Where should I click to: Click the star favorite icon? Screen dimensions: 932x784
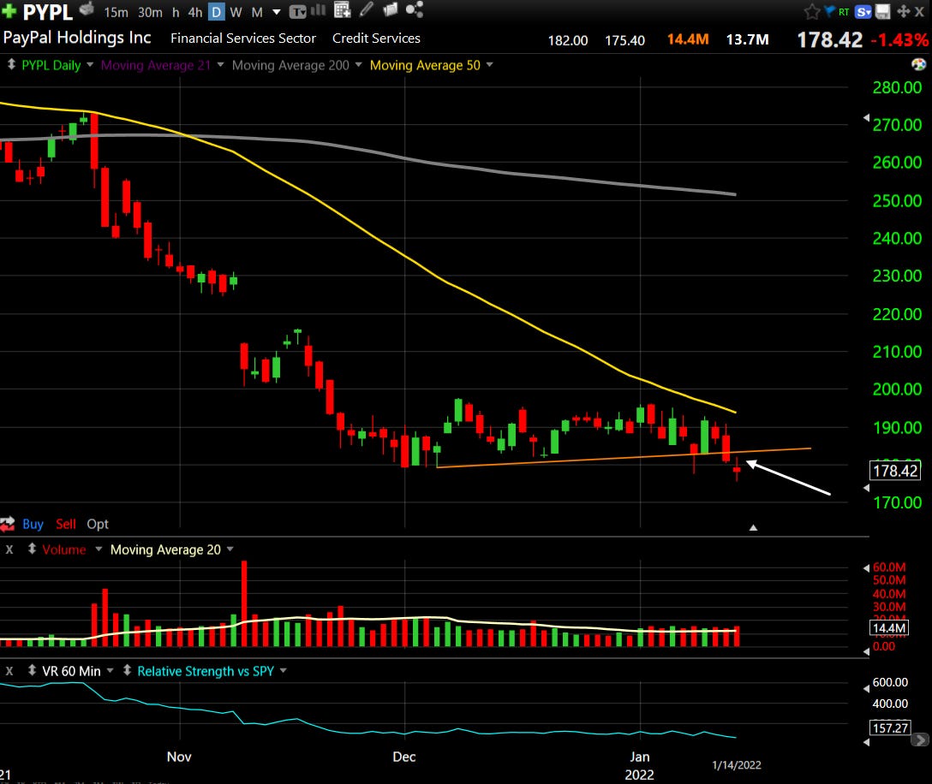(x=812, y=11)
